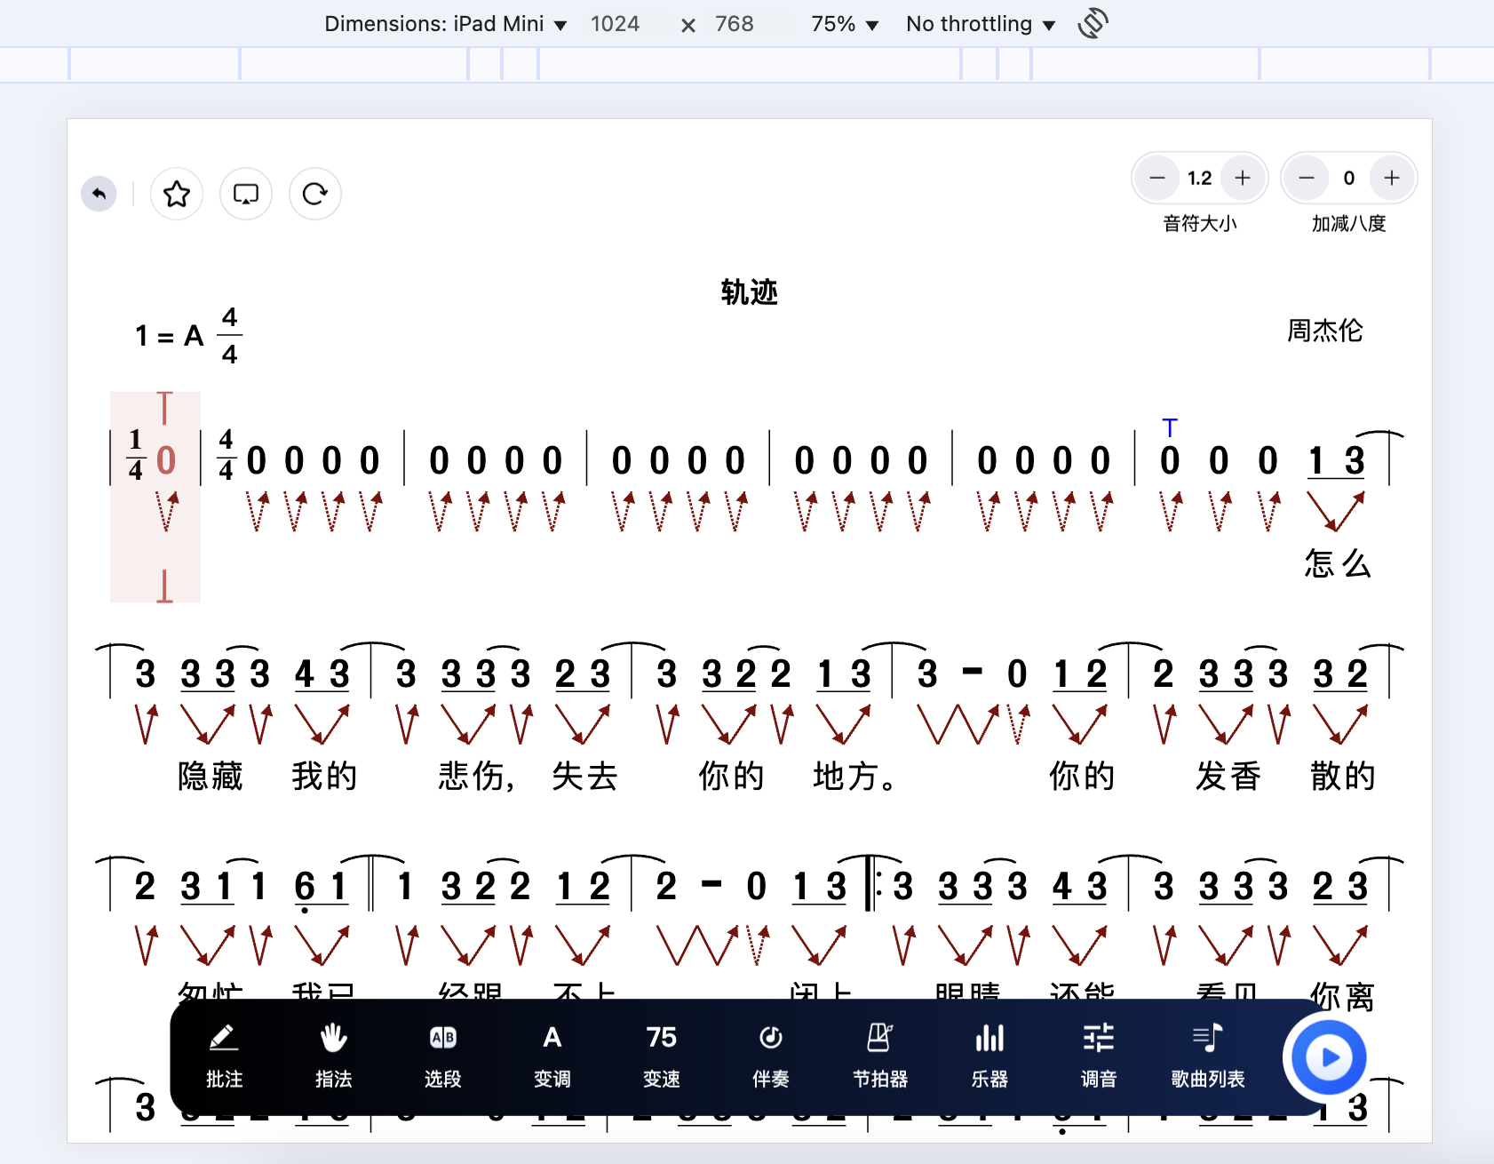The image size is (1494, 1164).
Task: Click the 音符大小 label
Action: [x=1200, y=223]
